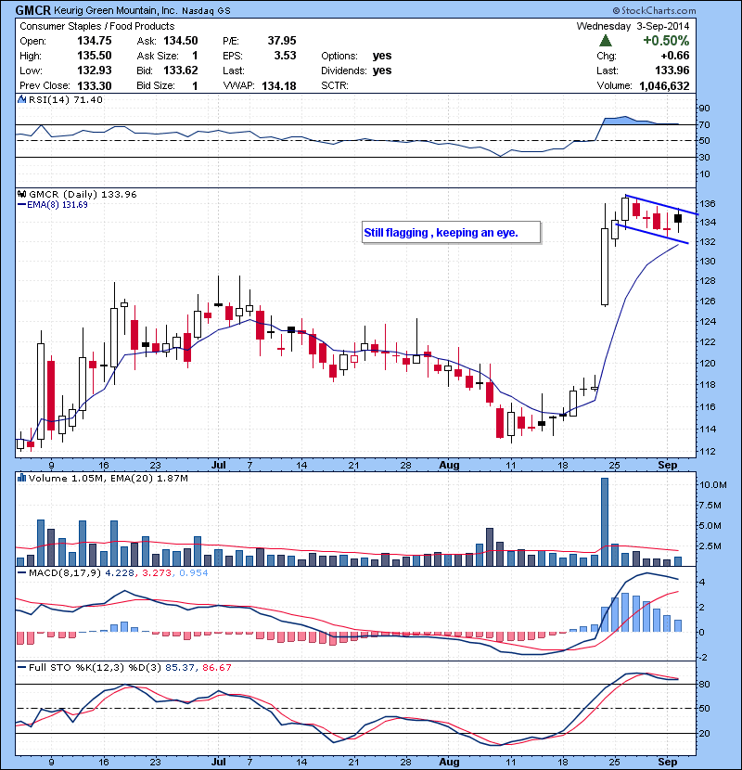Click the latest black candlestick near 134
Screen dimensions: 742x770
678,219
